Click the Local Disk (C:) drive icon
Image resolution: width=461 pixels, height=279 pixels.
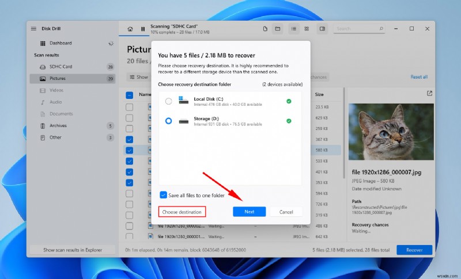[x=183, y=100]
